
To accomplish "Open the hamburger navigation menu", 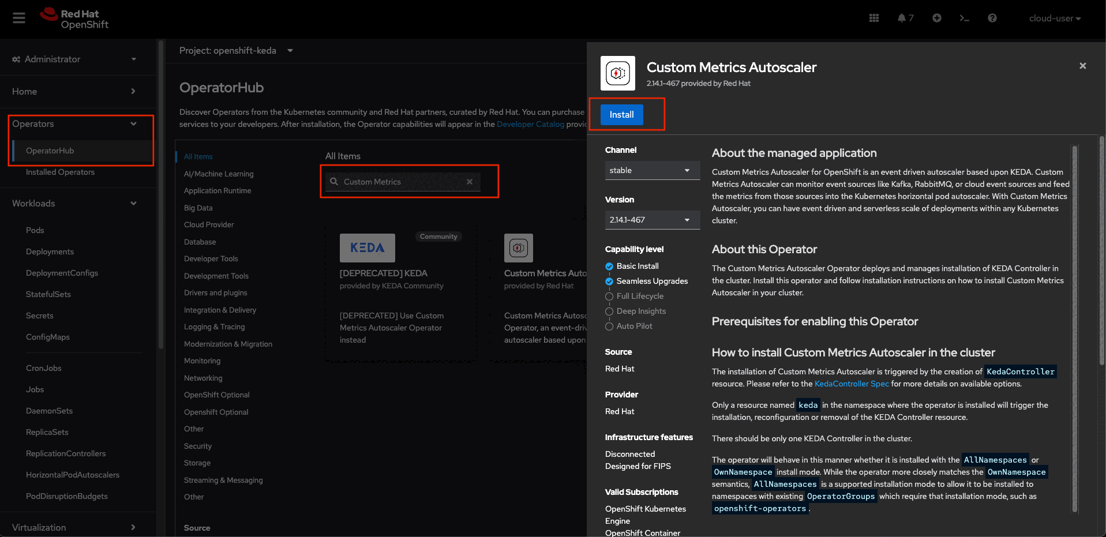I will pos(19,18).
